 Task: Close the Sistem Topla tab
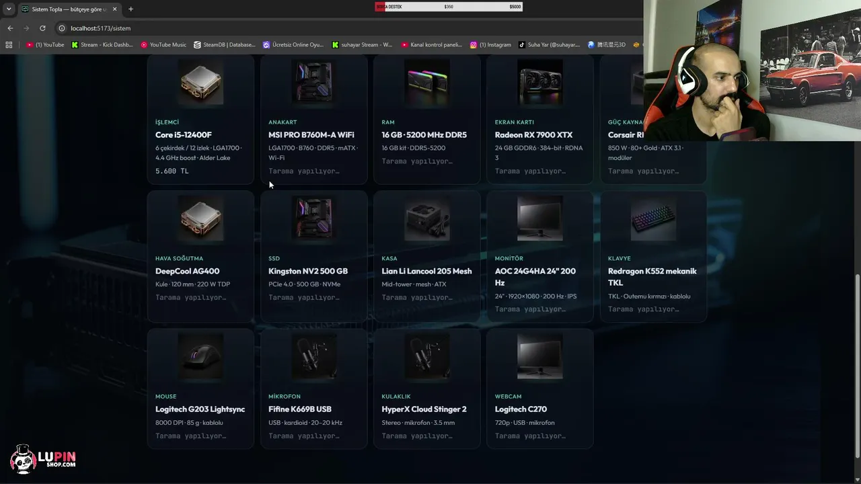click(115, 9)
